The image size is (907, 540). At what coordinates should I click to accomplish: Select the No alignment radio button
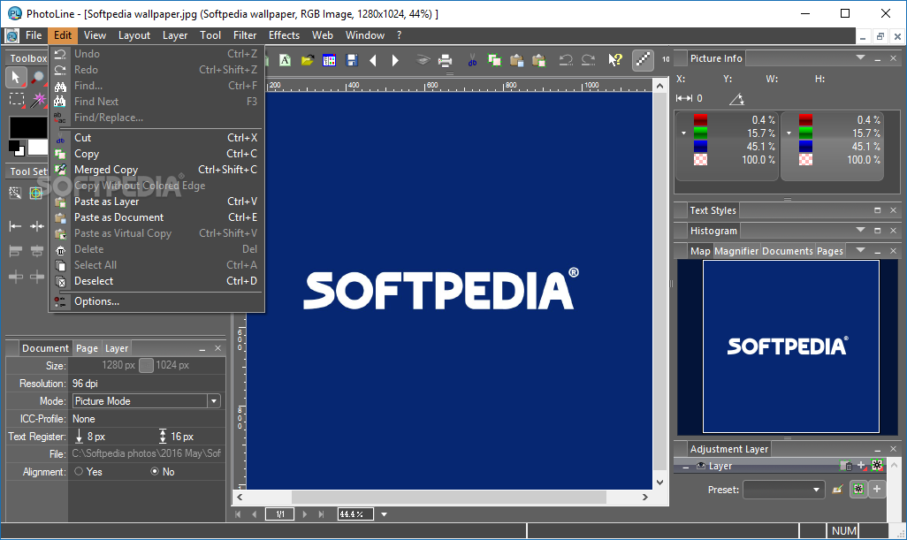click(155, 471)
